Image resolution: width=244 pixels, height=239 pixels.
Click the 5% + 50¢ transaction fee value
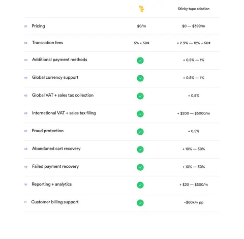pos(141,43)
